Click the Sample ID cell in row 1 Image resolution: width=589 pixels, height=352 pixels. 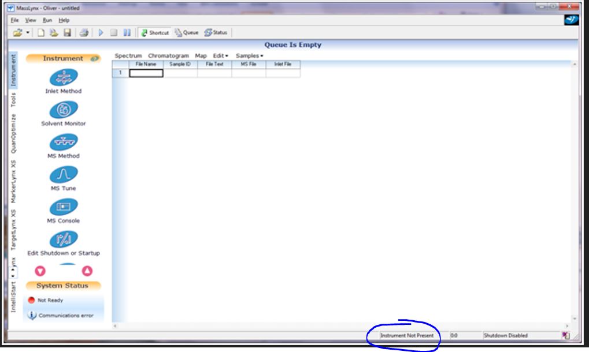pos(180,73)
